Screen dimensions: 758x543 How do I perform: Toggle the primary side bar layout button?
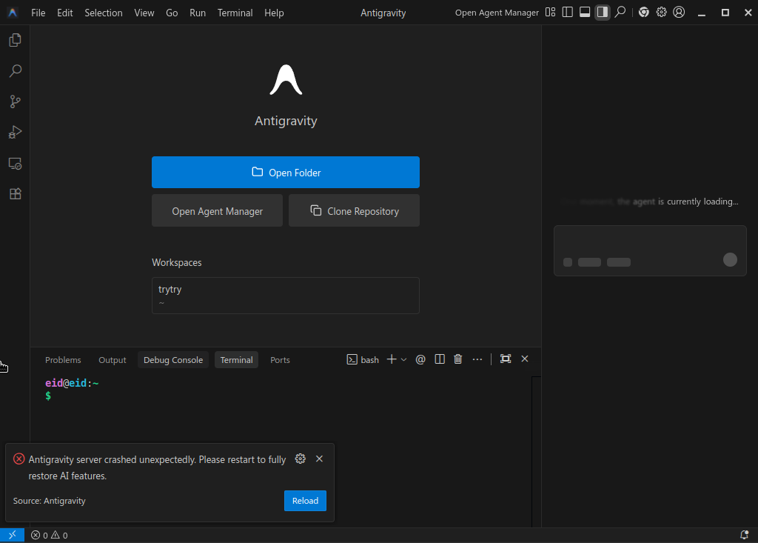[x=568, y=13]
